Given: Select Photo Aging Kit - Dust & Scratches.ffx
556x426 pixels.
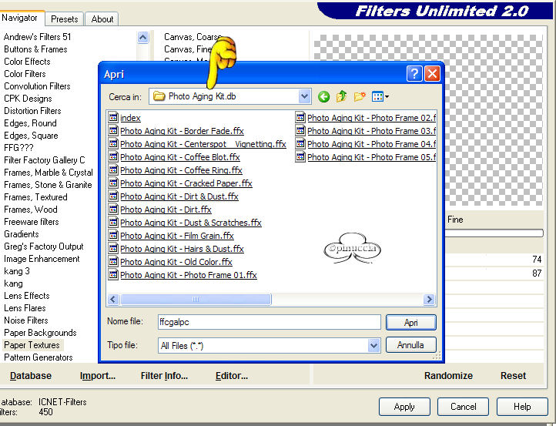Looking at the screenshot, I should [x=191, y=223].
